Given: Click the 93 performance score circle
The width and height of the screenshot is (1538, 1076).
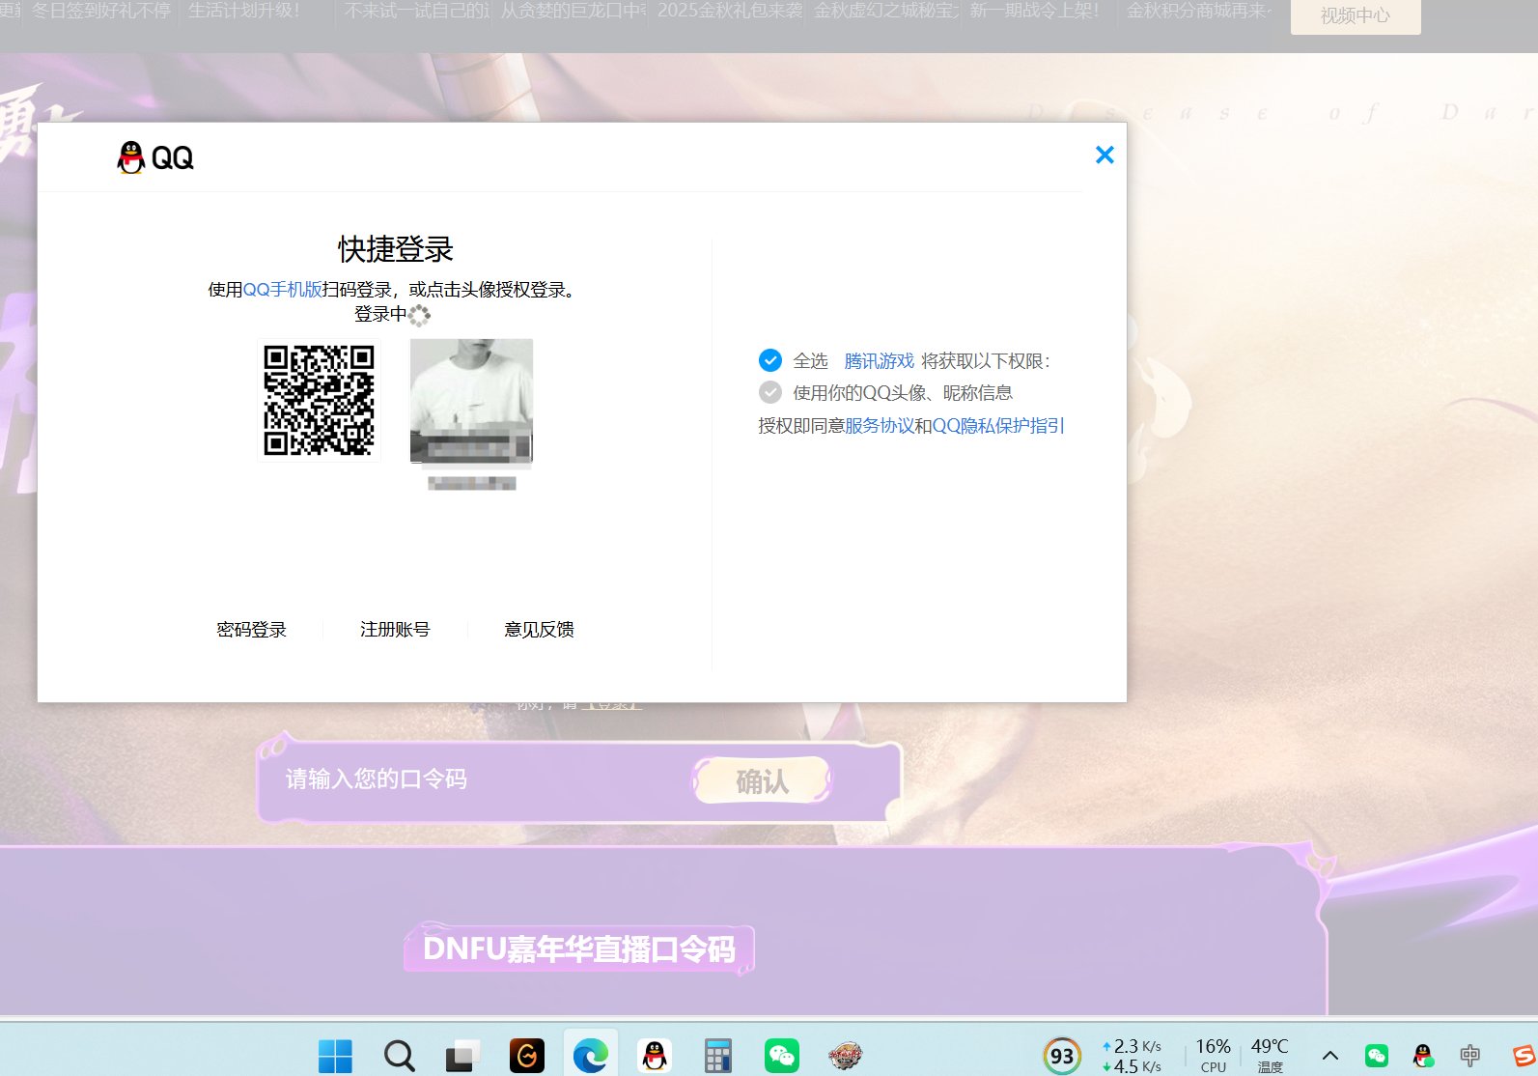Looking at the screenshot, I should [1062, 1056].
